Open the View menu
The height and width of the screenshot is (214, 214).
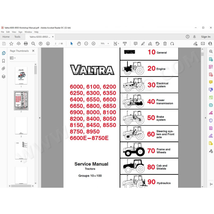[x=14, y=32]
